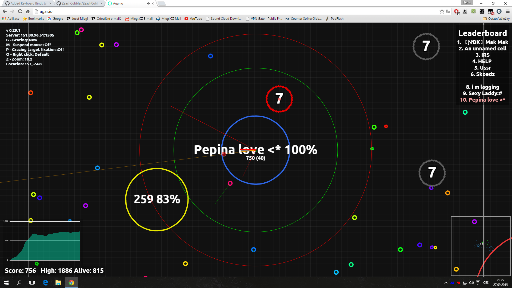This screenshot has width=512, height=288.
Task: Open the YouTube bookmark
Action: 193,19
